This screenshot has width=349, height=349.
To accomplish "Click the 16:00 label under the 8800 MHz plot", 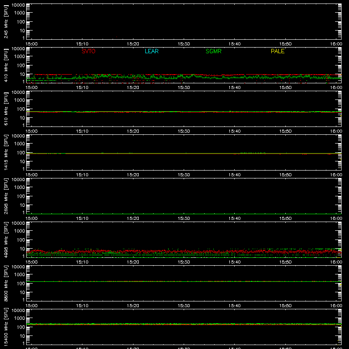I will tap(336, 306).
